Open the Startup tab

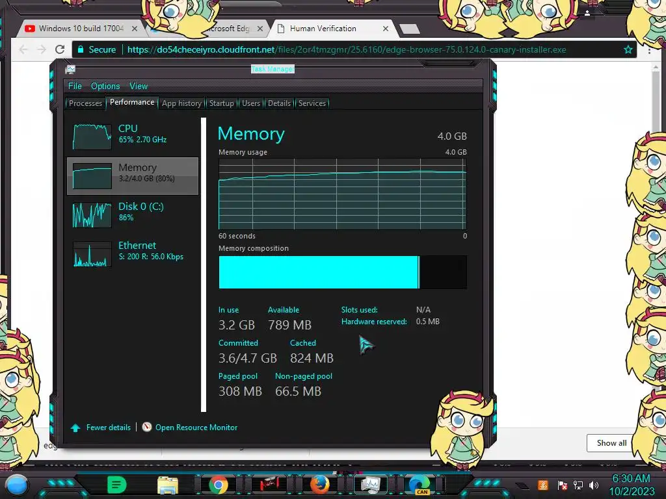(x=221, y=103)
